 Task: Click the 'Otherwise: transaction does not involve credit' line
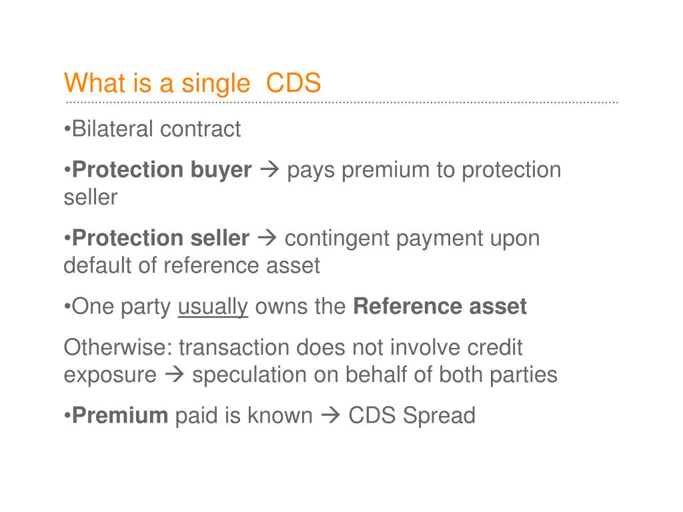(293, 347)
